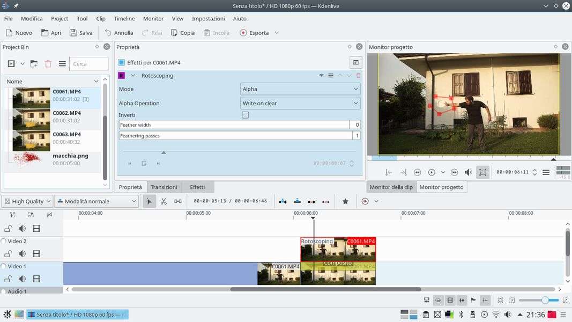Mute the Video 2 track audio
572x322 pixels.
coord(23,254)
